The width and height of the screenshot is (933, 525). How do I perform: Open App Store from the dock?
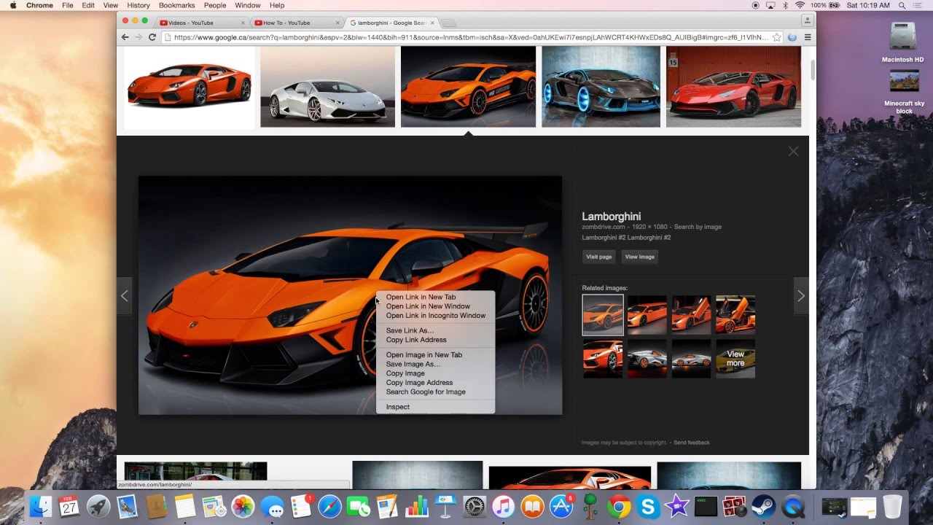(x=561, y=505)
